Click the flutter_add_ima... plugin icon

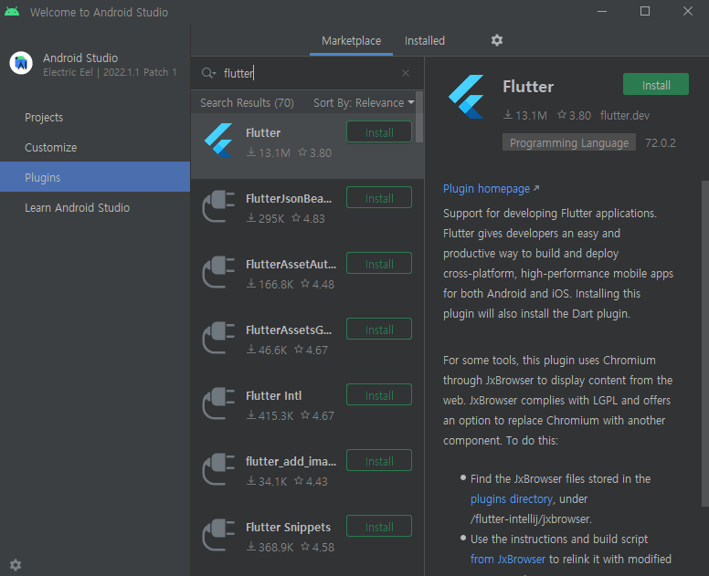(x=219, y=469)
